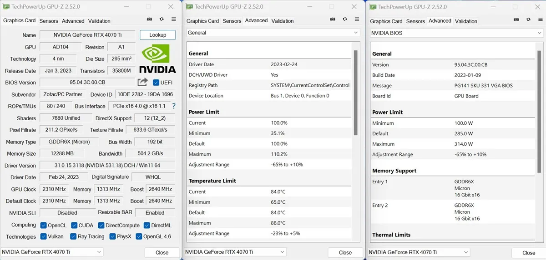Click Bus Interface question mark help icon

pos(173,106)
